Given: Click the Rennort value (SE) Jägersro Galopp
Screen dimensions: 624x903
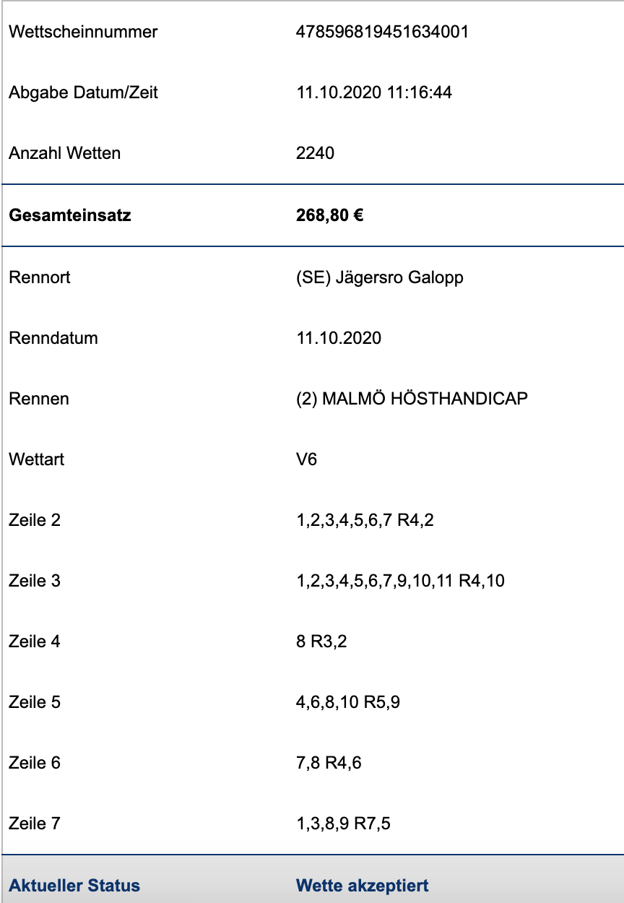Looking at the screenshot, I should [x=379, y=277].
